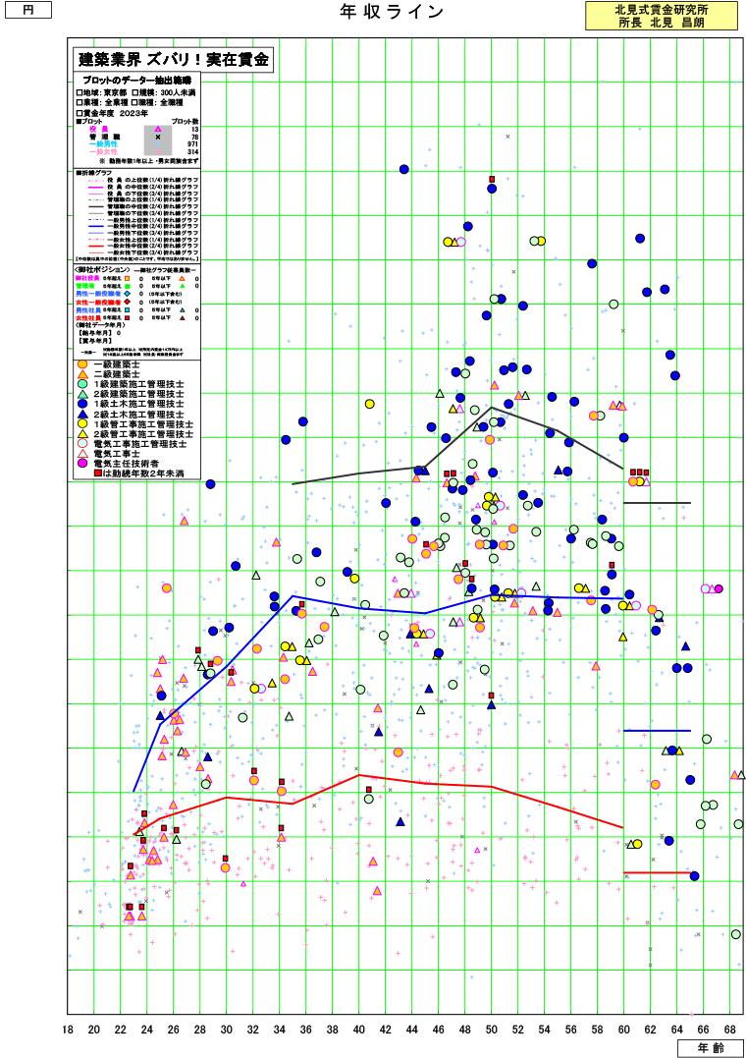This screenshot has width=746, height=1058.
Task: Click age 40 on the horizontal axis
Action: (x=359, y=1029)
